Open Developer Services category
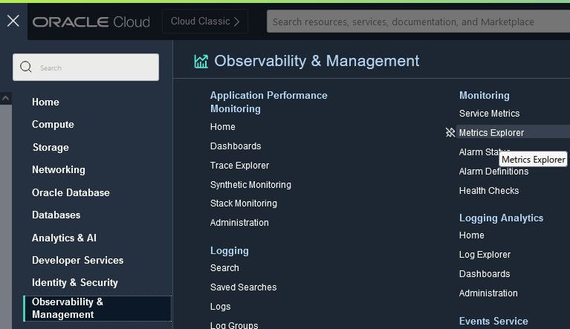The image size is (570, 329). pos(78,261)
